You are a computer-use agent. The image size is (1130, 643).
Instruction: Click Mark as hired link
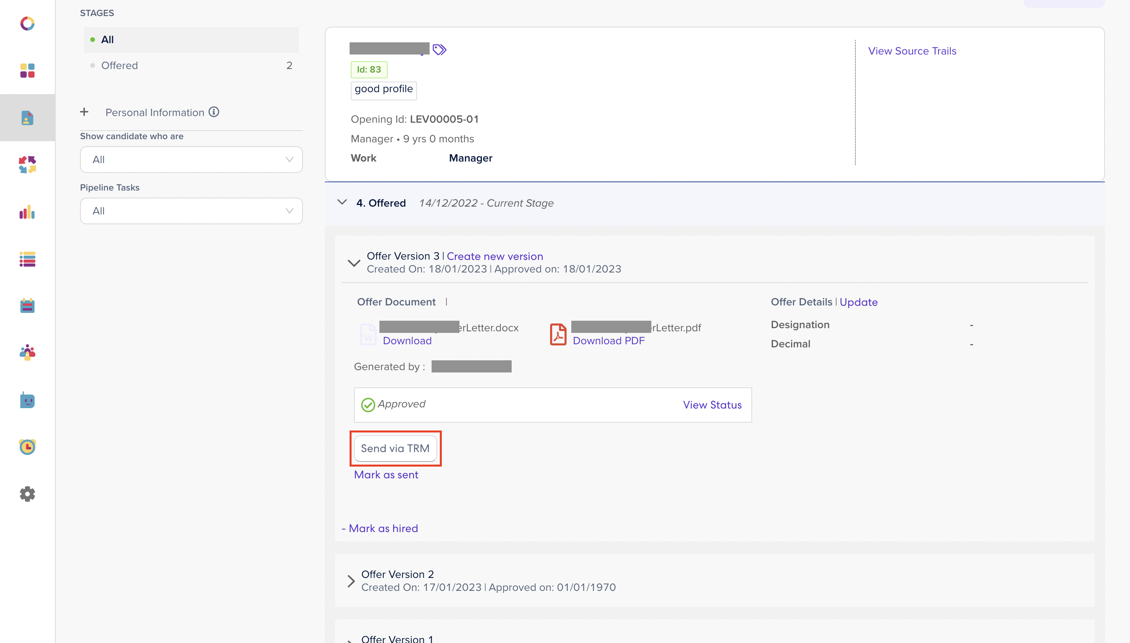click(x=383, y=529)
